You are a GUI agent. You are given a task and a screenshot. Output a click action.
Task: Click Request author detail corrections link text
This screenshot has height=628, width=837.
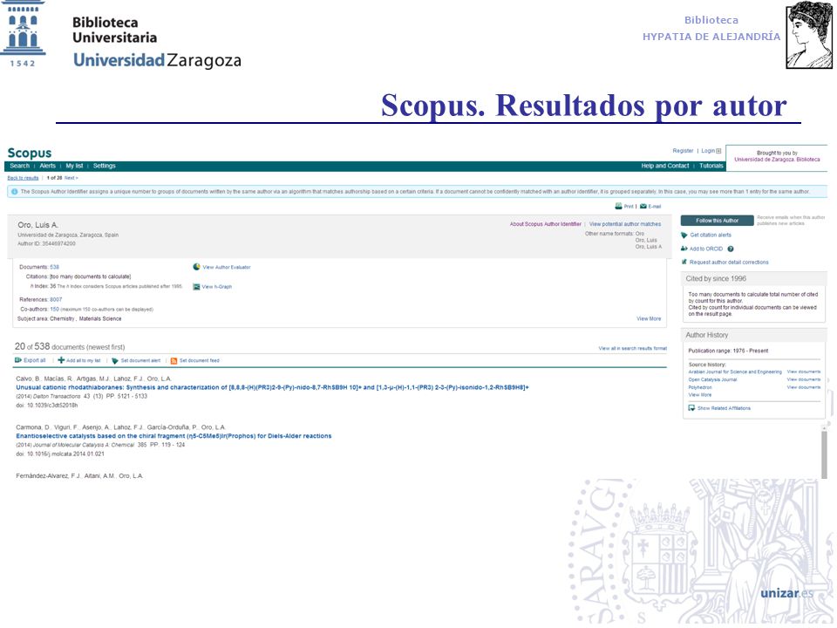pyautogui.click(x=729, y=263)
